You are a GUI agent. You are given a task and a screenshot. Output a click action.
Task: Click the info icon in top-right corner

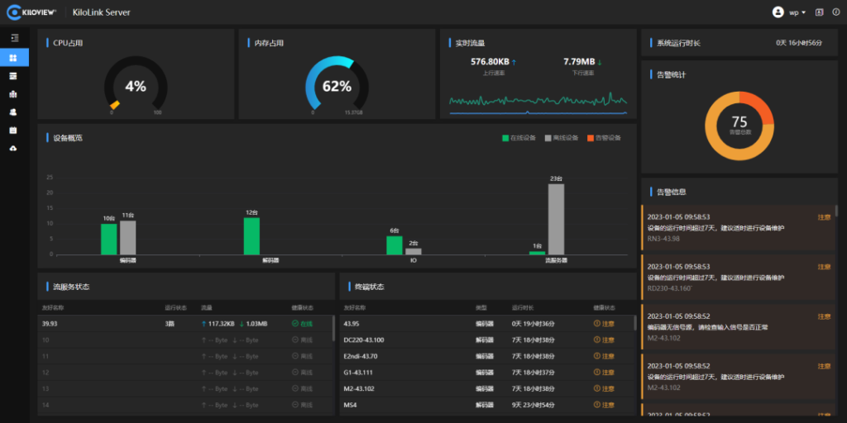(x=836, y=12)
